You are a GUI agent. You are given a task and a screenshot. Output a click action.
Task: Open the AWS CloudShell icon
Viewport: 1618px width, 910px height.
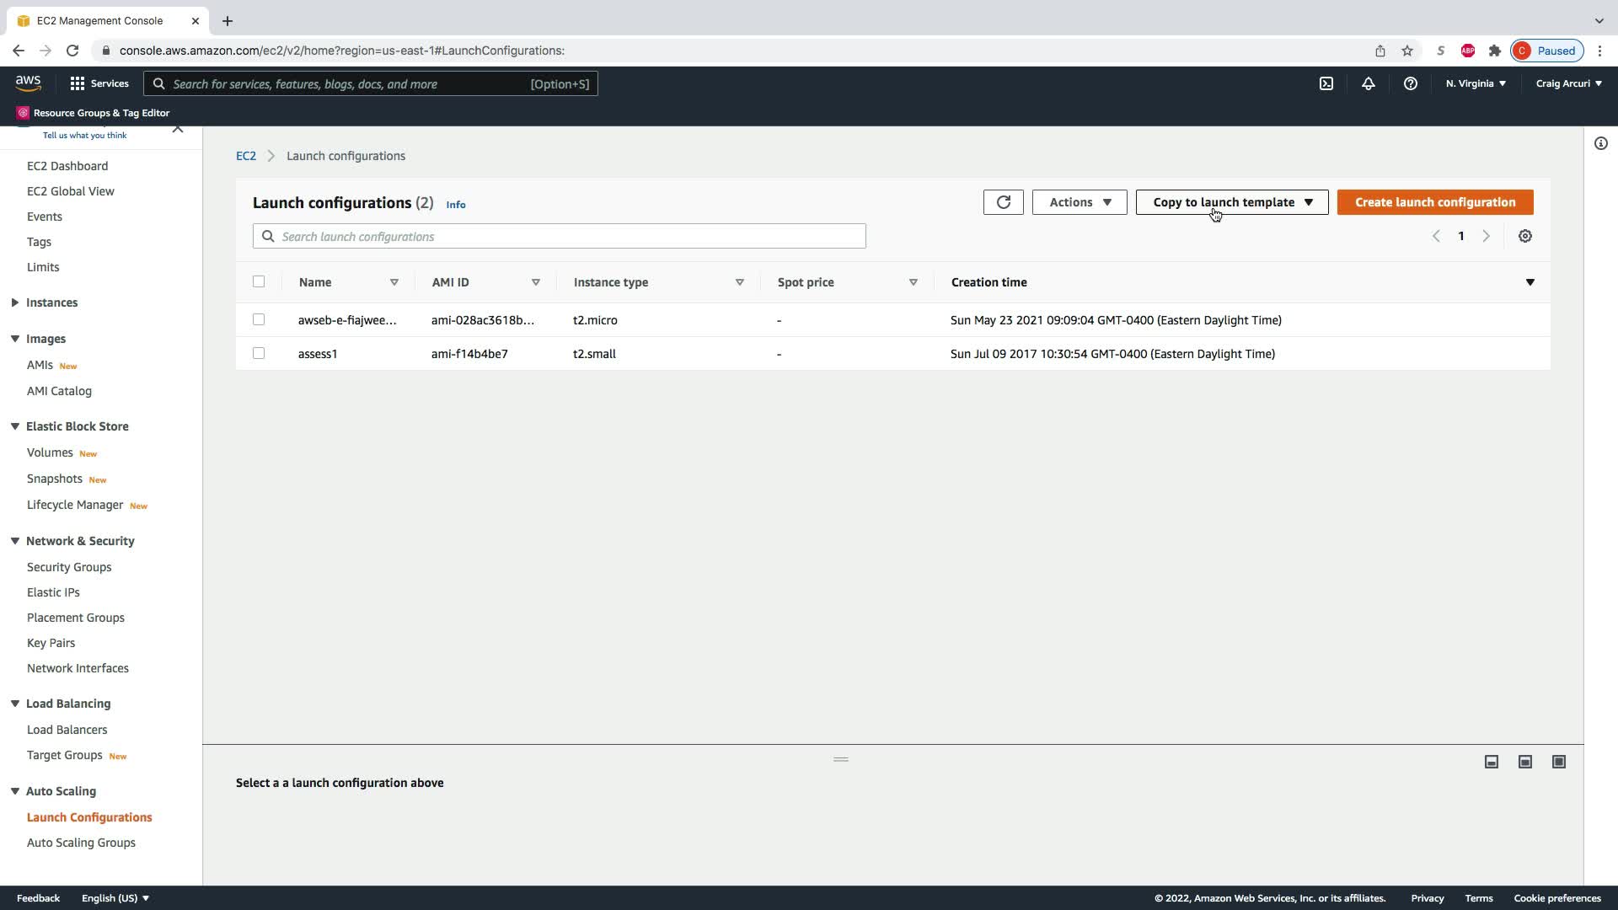click(x=1326, y=83)
